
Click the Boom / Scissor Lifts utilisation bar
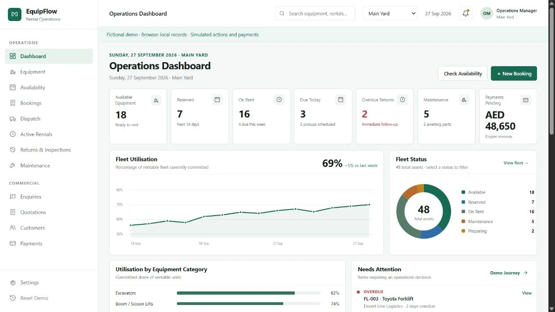249,304
